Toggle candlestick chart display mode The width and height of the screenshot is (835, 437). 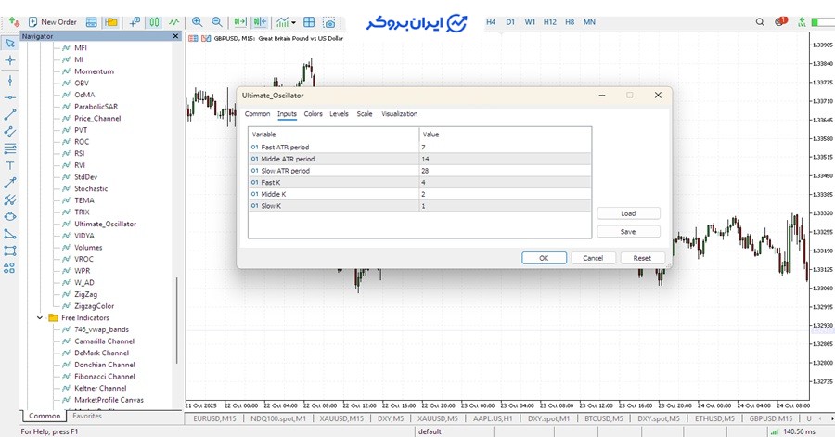(153, 21)
